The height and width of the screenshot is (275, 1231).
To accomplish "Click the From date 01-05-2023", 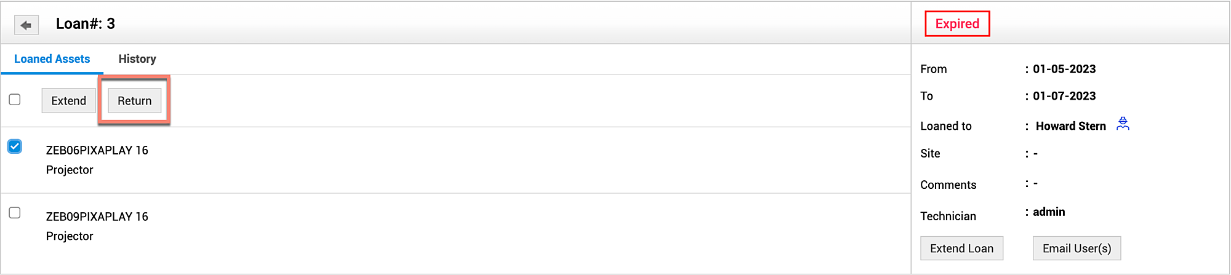I will [x=1064, y=69].
